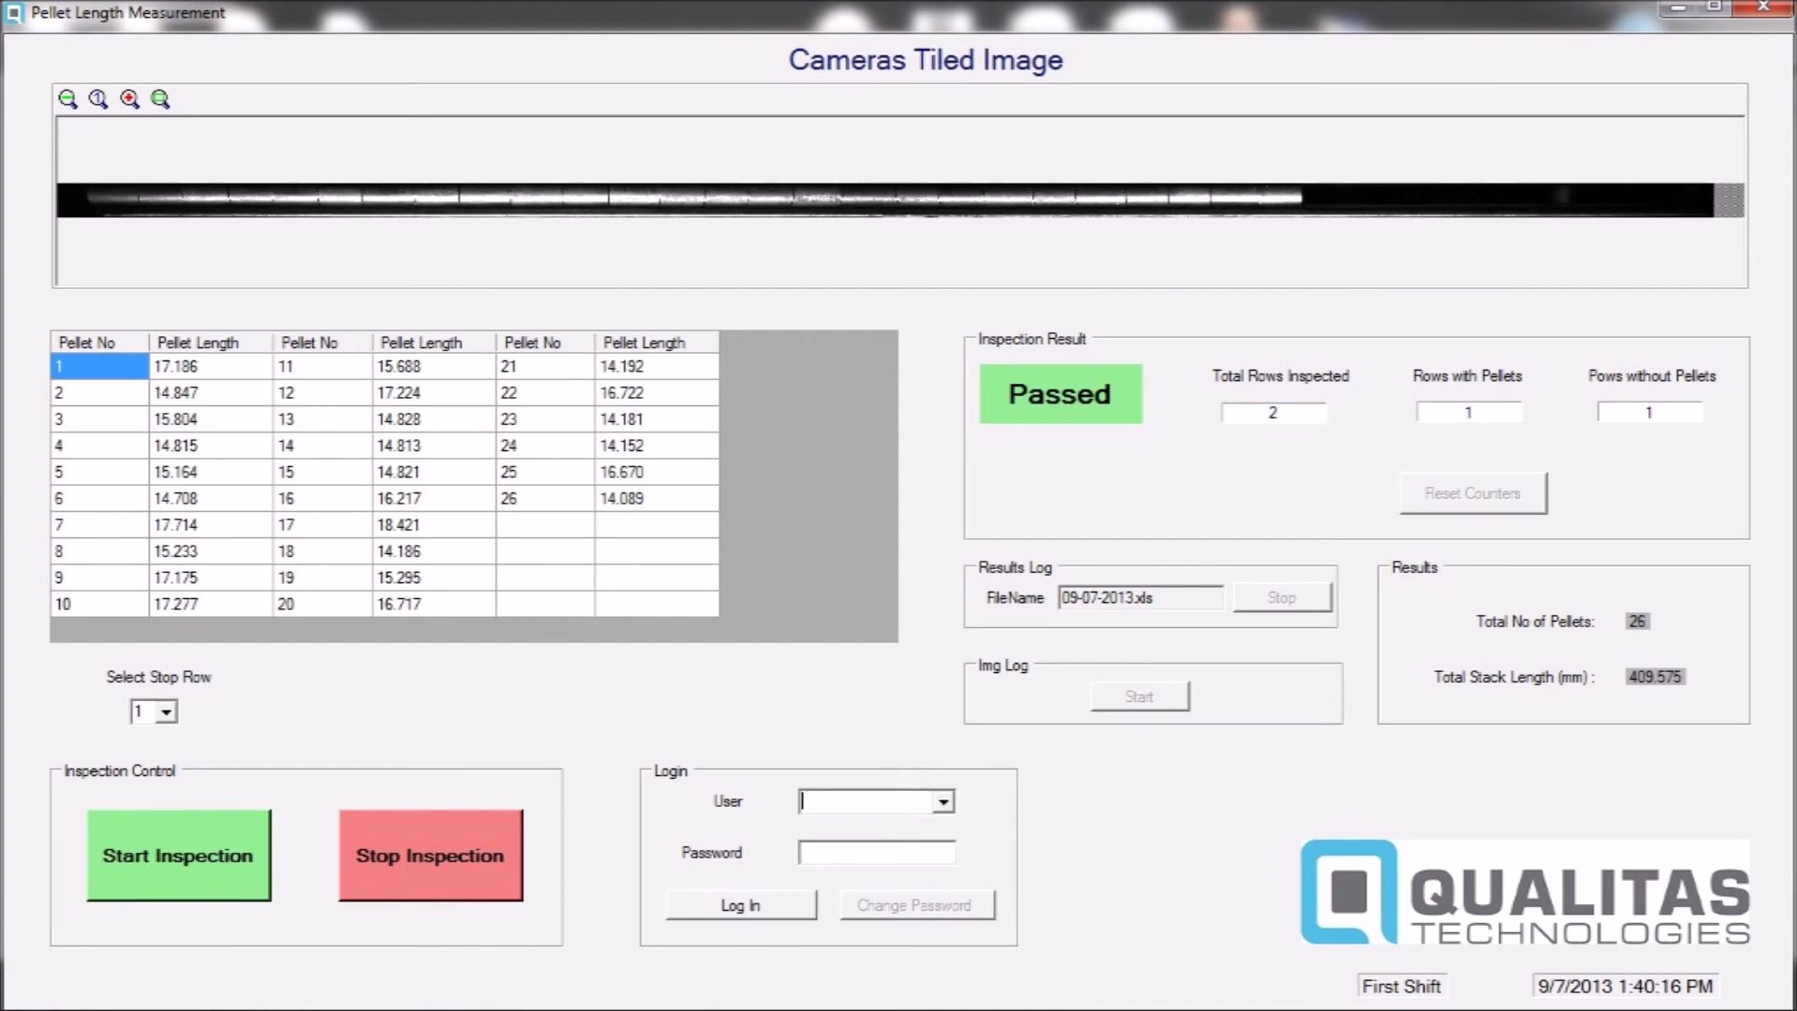Click the first Pellet Length column header
Screen dimensions: 1797x1011
point(211,343)
